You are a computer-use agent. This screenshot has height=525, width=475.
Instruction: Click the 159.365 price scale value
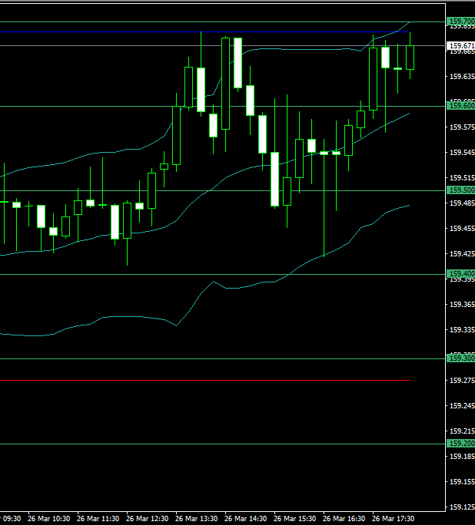[x=460, y=305]
